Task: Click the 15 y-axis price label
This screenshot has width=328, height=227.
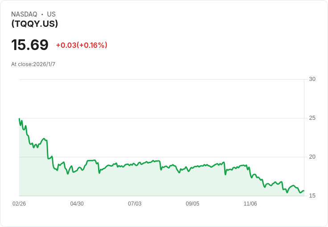Action: [x=312, y=196]
